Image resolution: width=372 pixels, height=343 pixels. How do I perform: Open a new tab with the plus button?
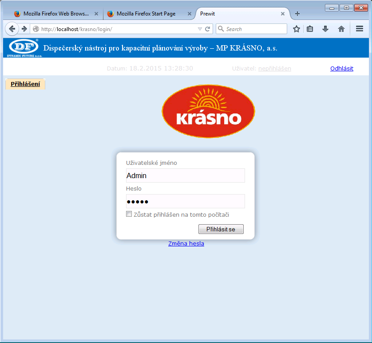(x=297, y=14)
